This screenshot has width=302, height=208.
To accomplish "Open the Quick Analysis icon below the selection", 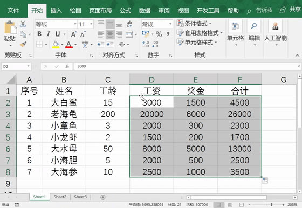I will [x=265, y=181].
